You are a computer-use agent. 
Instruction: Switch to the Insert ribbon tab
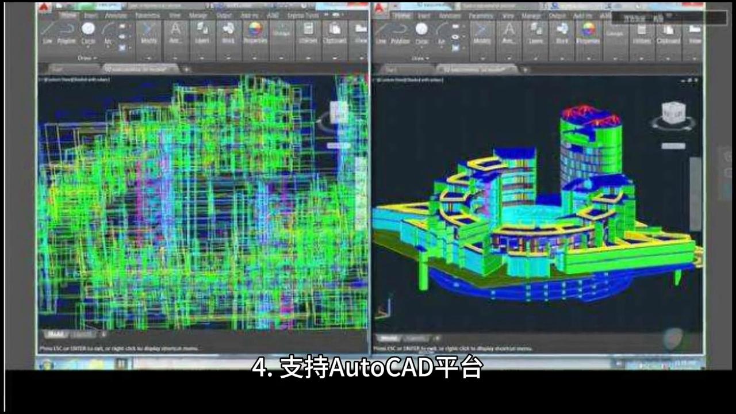coord(90,16)
